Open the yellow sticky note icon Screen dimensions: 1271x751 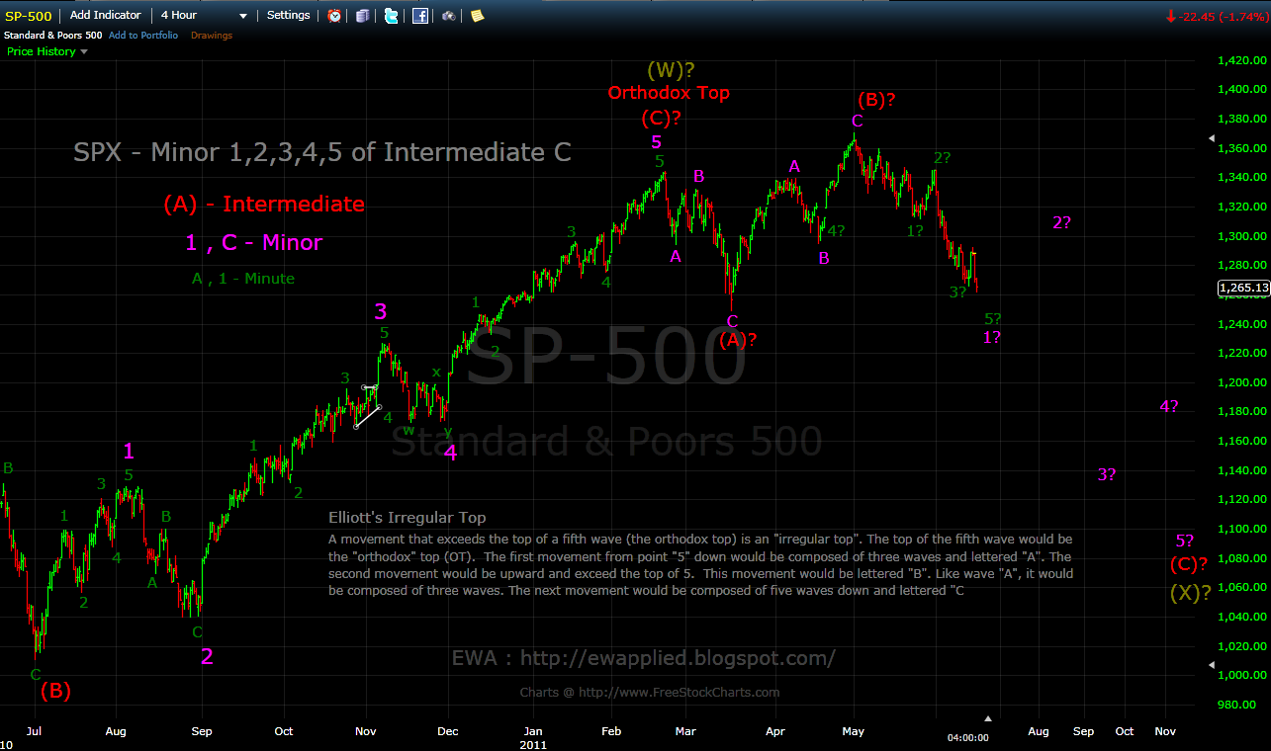478,16
